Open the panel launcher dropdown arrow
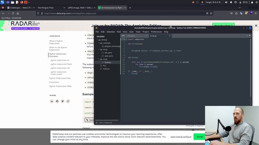 pos(29,2)
